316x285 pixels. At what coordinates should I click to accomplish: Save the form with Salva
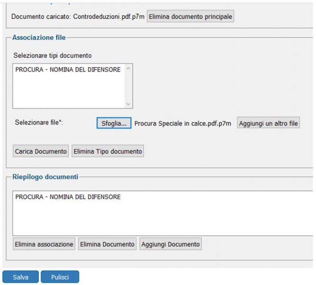[x=20, y=277]
